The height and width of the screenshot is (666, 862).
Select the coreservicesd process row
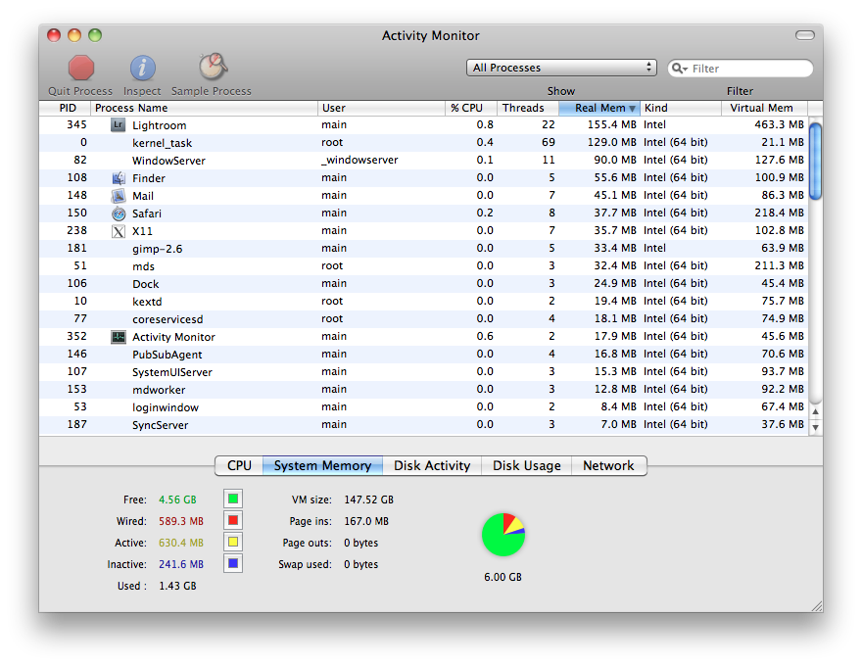(x=424, y=318)
